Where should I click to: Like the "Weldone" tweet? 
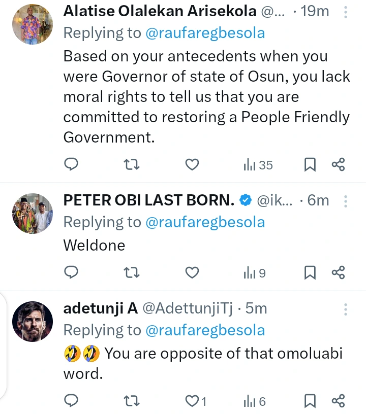pyautogui.click(x=192, y=273)
